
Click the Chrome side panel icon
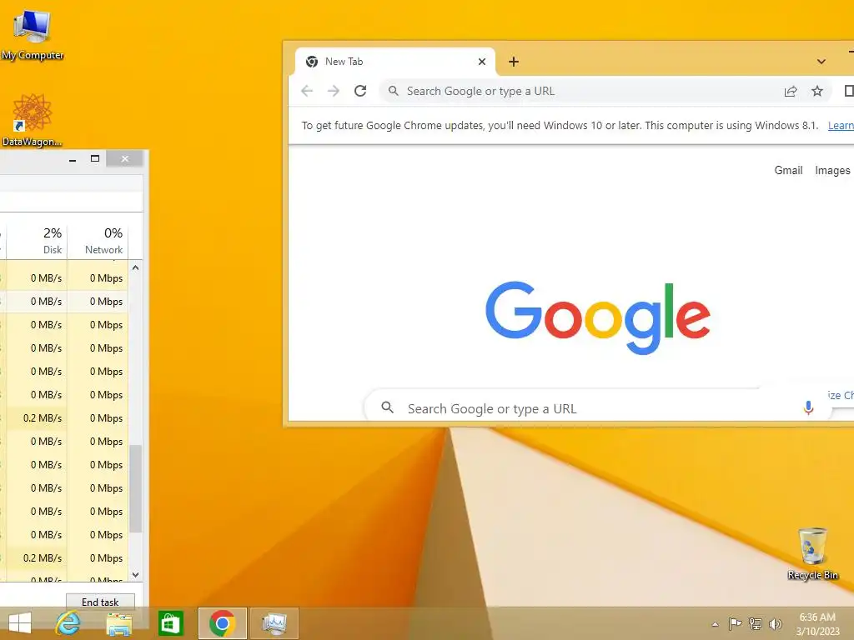[x=848, y=91]
